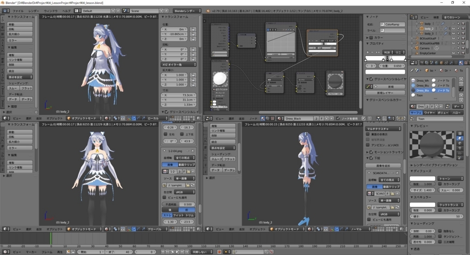Open viewport shading sphere in top-left viewport
The width and height of the screenshot is (470, 255).
pos(106,118)
